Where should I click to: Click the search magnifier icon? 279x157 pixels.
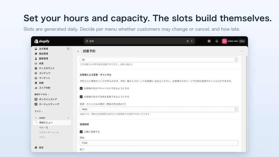tap(87, 41)
